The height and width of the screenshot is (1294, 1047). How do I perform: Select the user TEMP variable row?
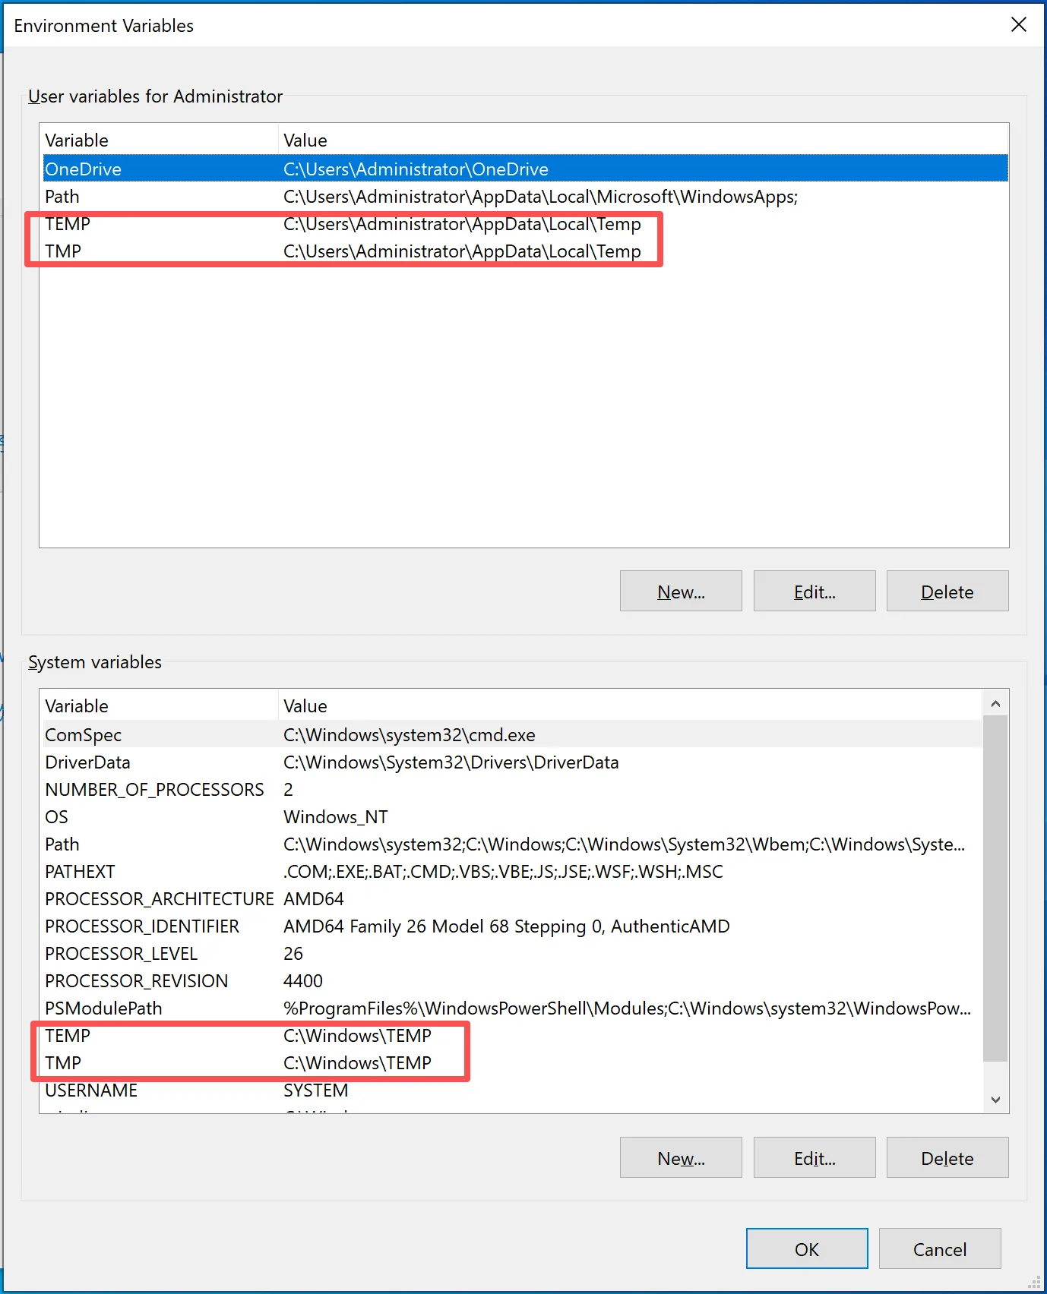point(68,224)
